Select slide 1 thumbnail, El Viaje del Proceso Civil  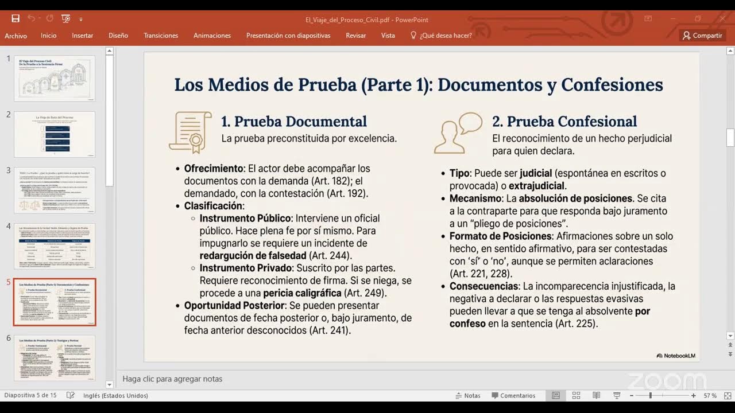click(x=55, y=78)
